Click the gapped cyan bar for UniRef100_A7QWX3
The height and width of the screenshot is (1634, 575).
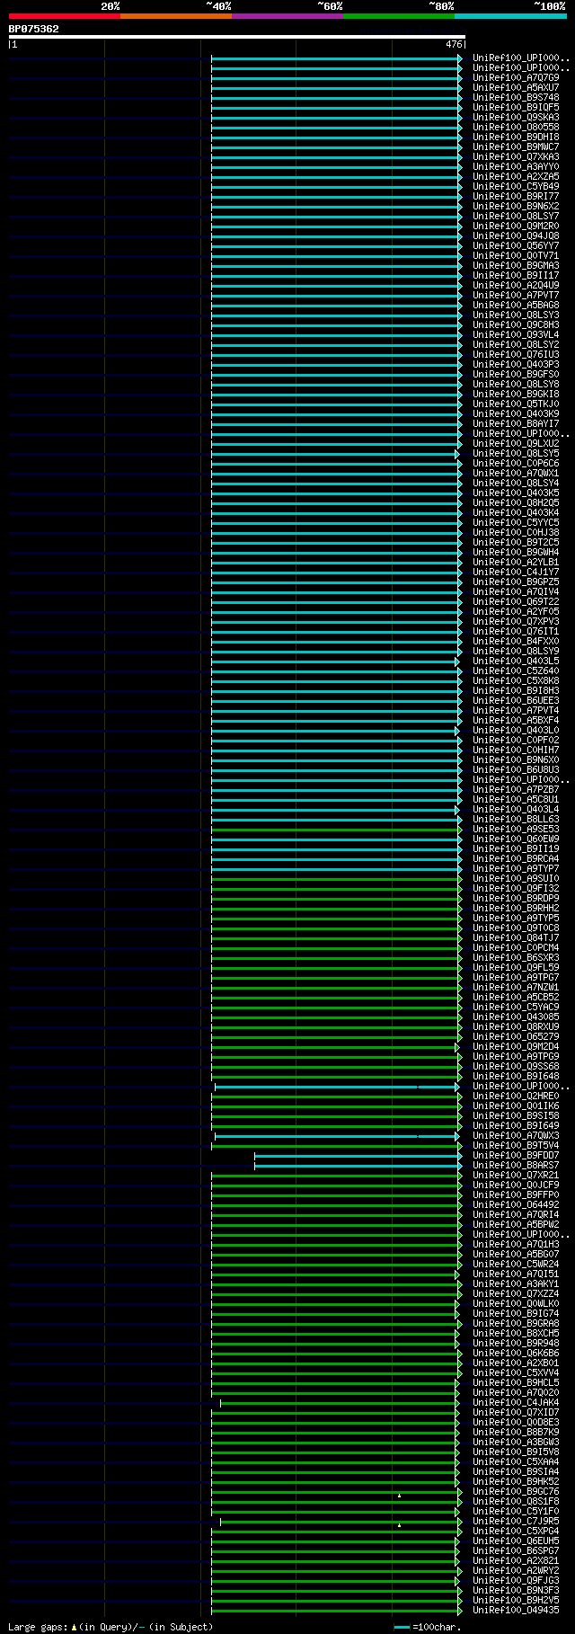336,1136
